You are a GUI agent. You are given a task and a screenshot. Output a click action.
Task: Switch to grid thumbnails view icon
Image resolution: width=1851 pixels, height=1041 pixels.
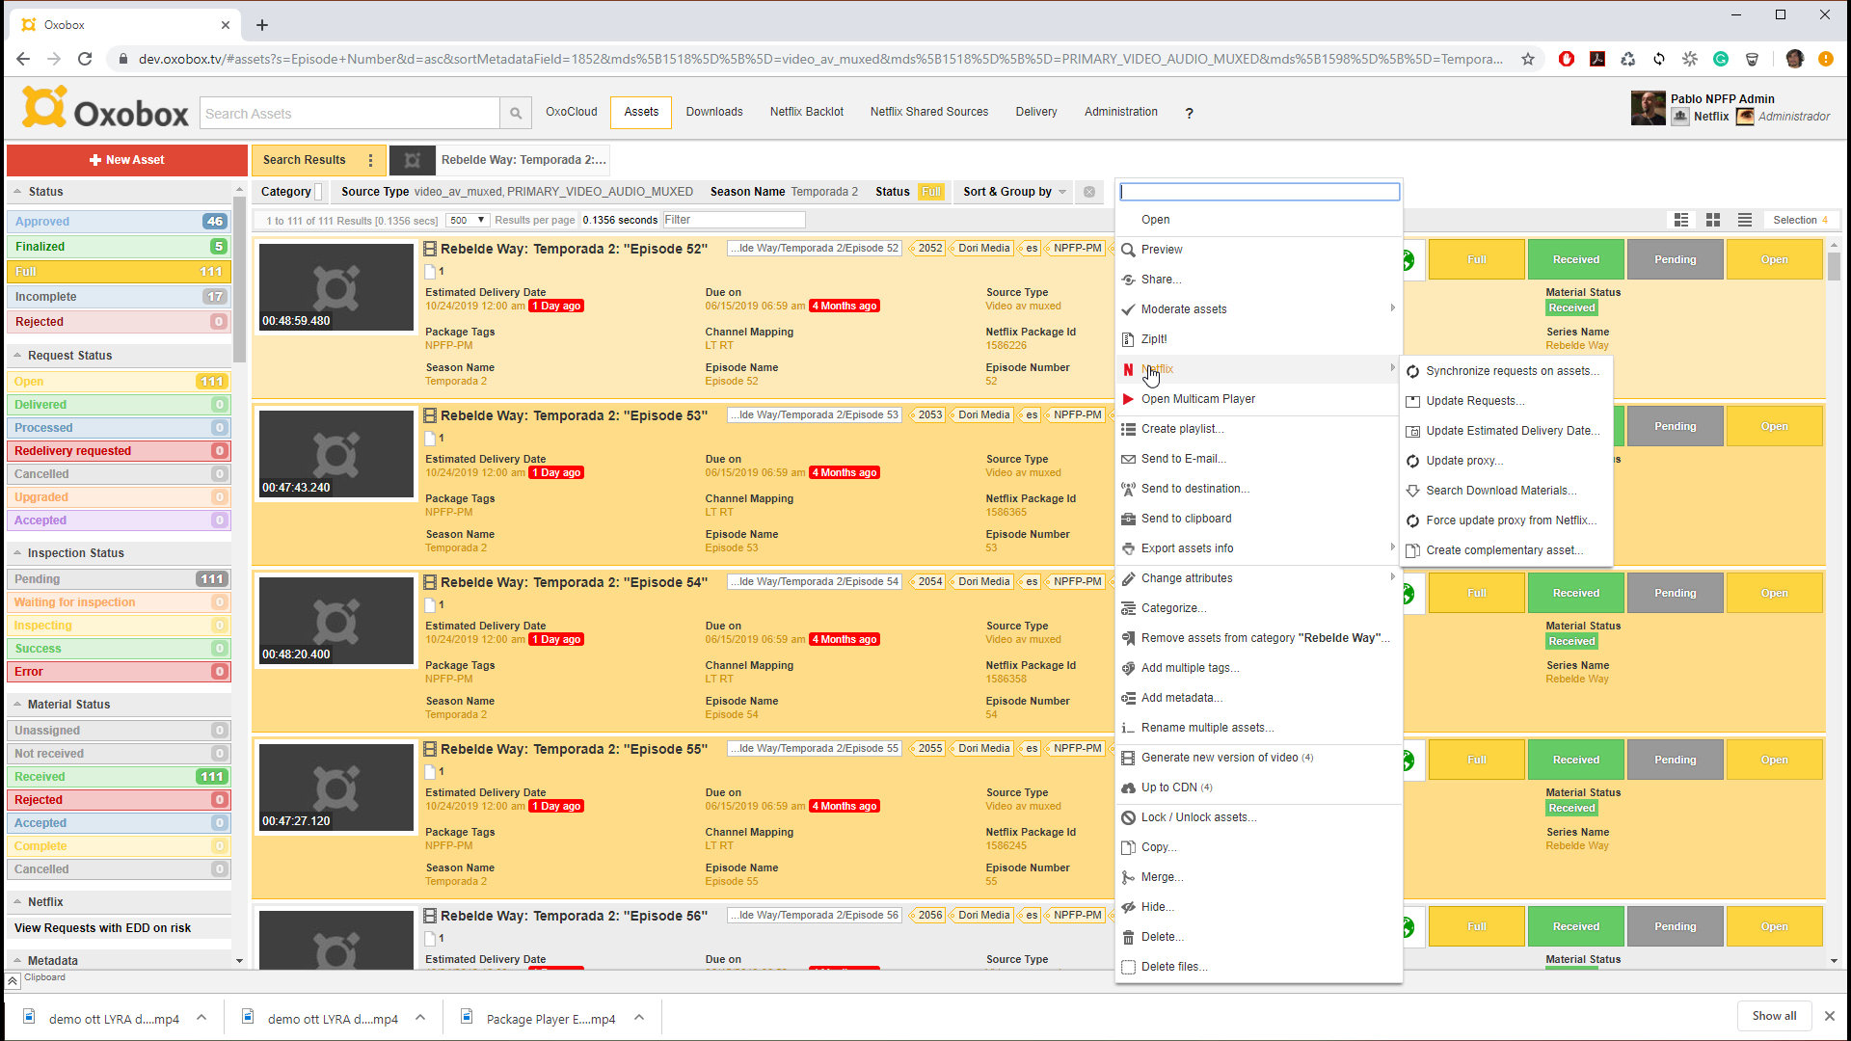[1713, 220]
